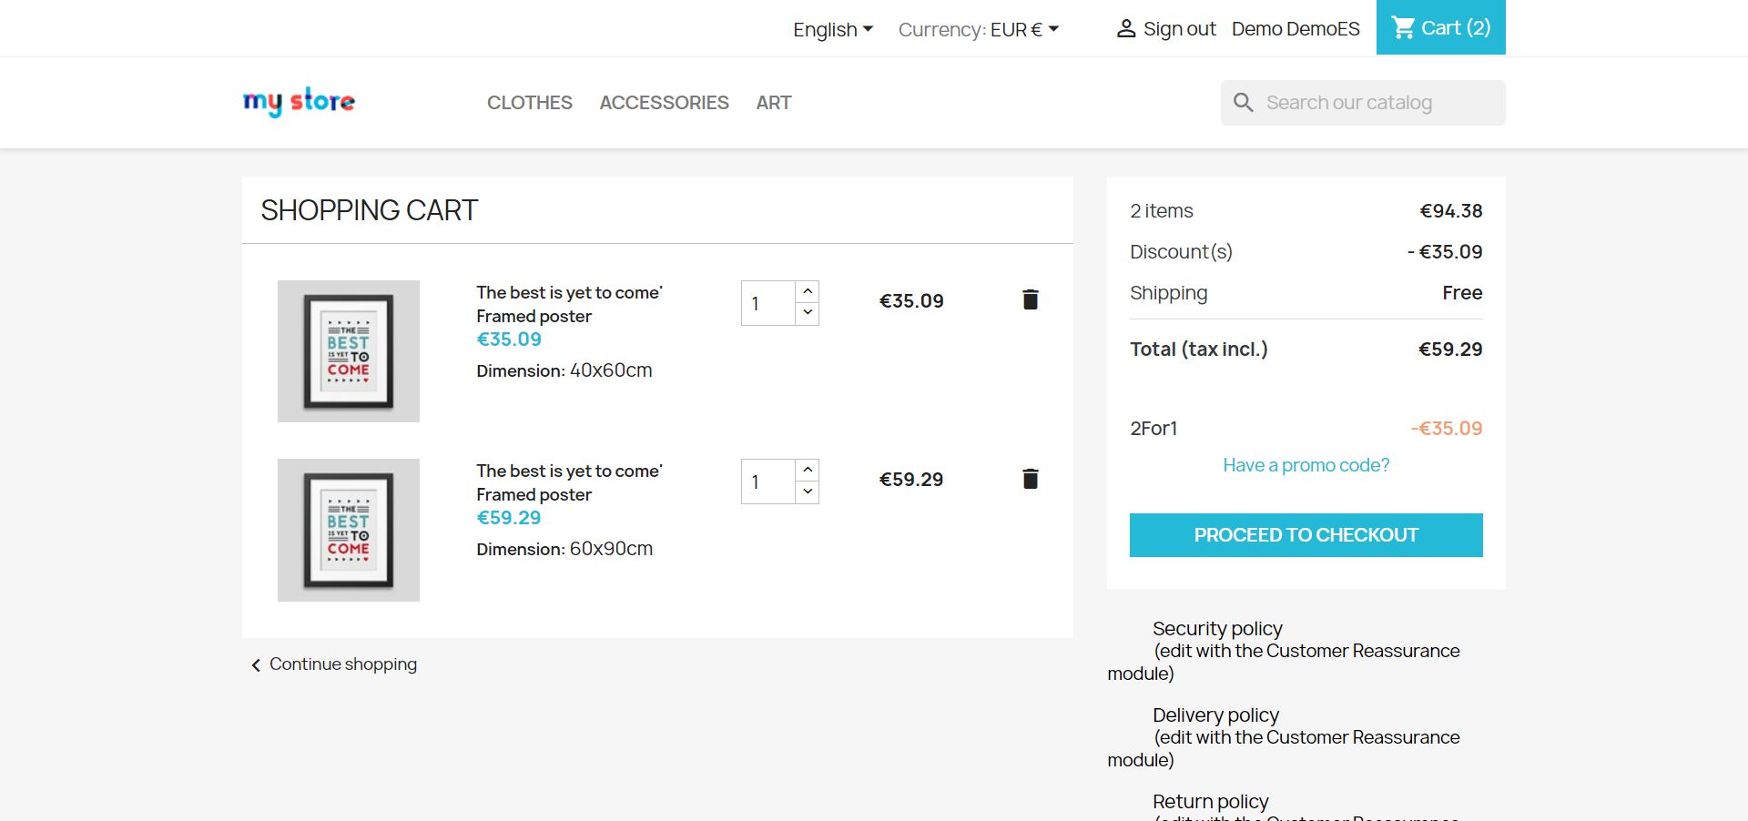Remove the 60x90cm framed poster using trash icon

tap(1030, 479)
